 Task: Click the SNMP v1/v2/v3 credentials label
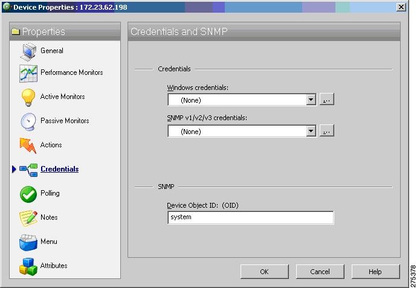(207, 118)
